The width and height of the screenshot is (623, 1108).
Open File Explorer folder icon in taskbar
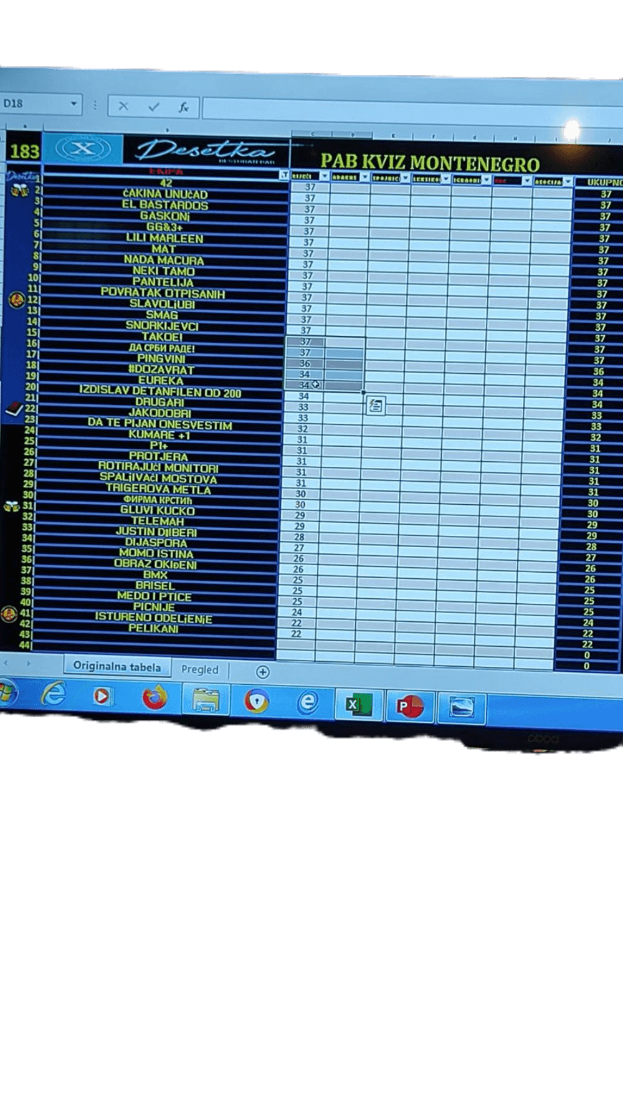(x=205, y=700)
